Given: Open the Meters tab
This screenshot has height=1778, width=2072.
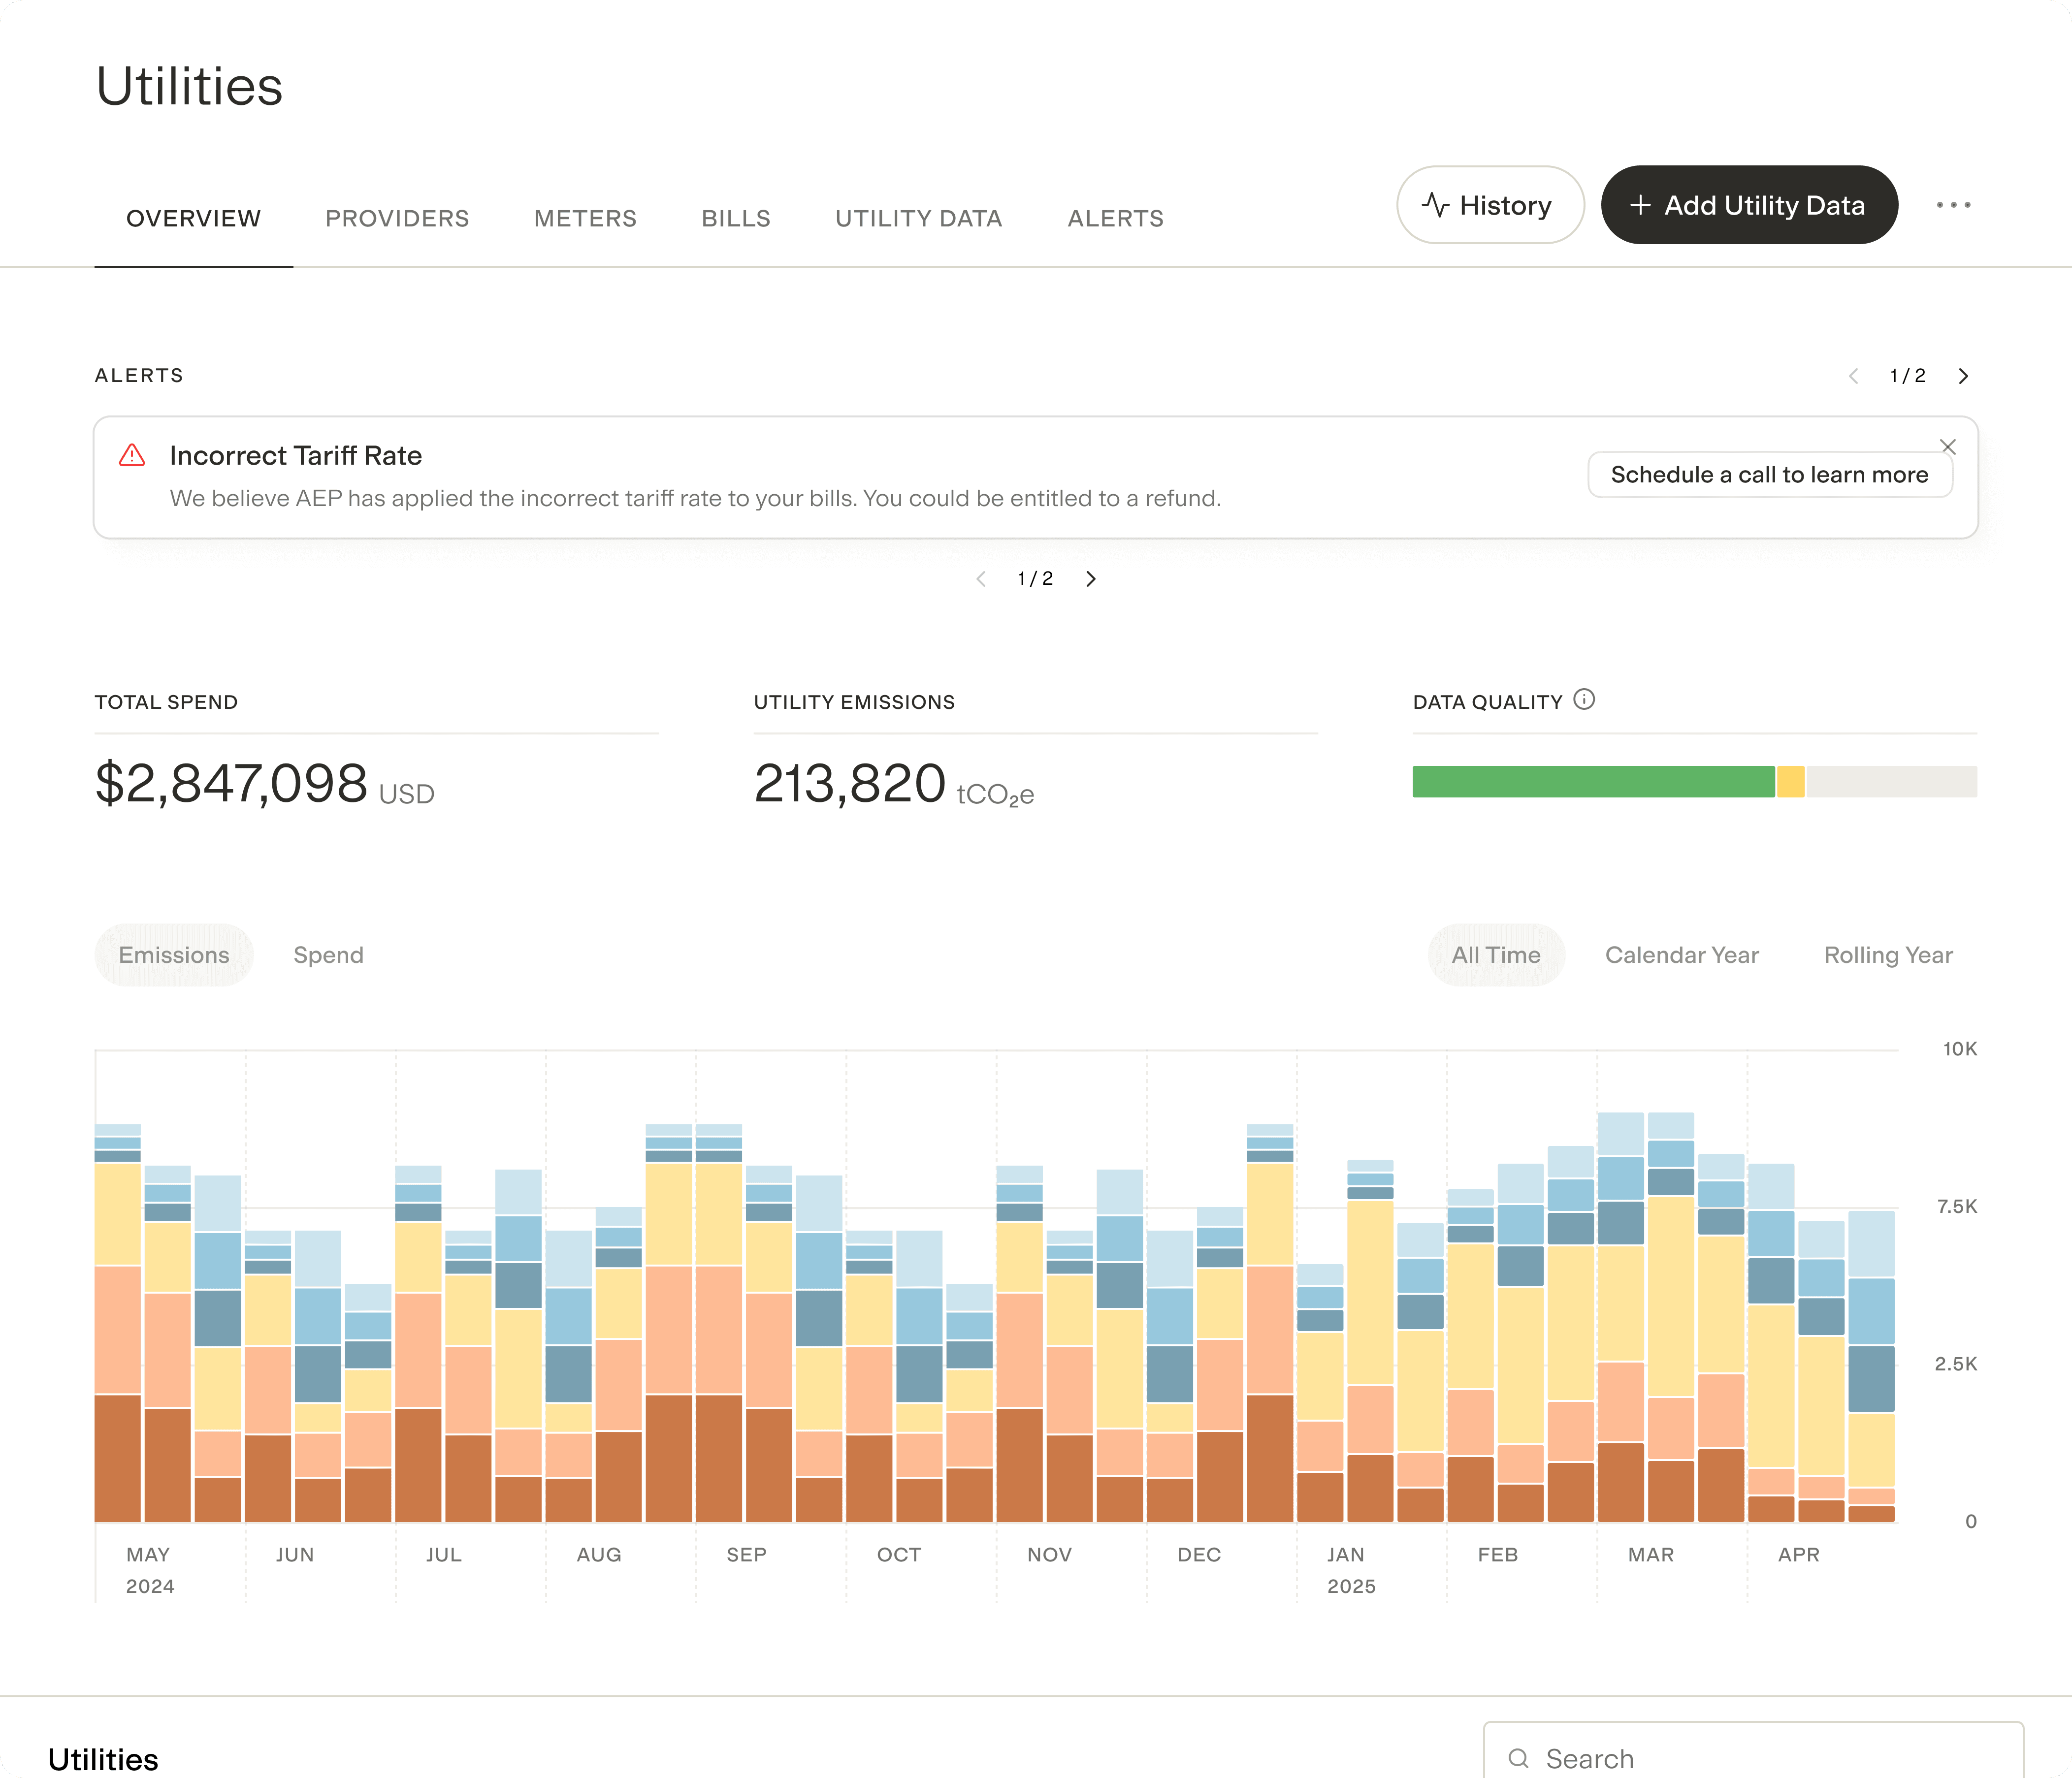Looking at the screenshot, I should coord(585,219).
